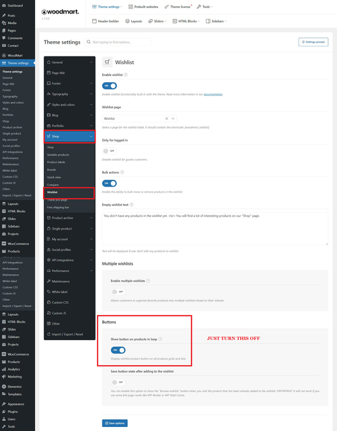Image resolution: width=337 pixels, height=431 pixels.
Task: Open Prebuilt websites in top navigation
Action: click(143, 7)
